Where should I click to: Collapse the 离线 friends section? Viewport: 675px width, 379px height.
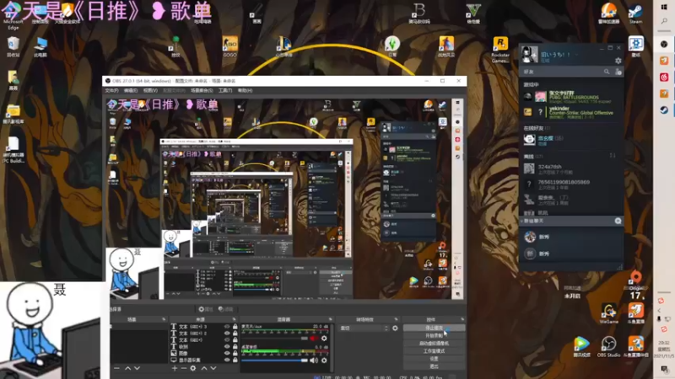coord(533,157)
